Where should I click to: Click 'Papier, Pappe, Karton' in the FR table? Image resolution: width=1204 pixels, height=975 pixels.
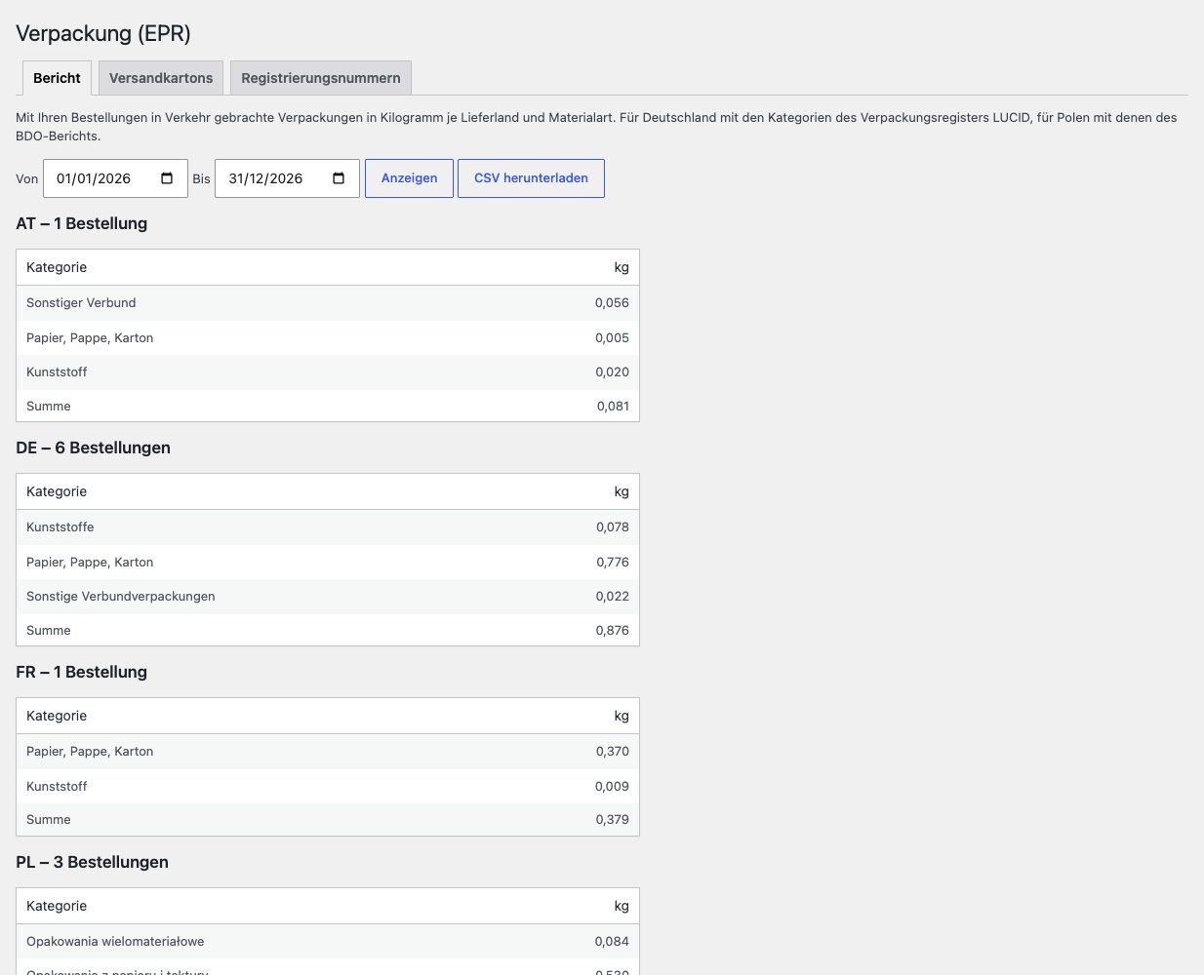tap(90, 752)
